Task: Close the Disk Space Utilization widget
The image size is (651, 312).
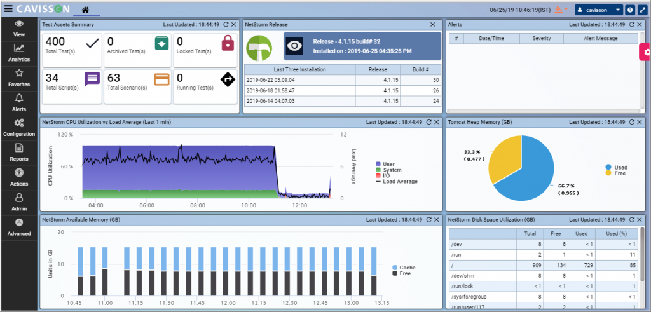Action: coord(640,219)
